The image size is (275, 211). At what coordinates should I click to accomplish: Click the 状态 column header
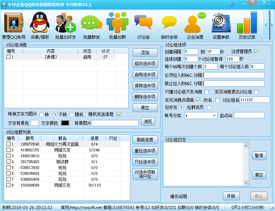click(87, 51)
